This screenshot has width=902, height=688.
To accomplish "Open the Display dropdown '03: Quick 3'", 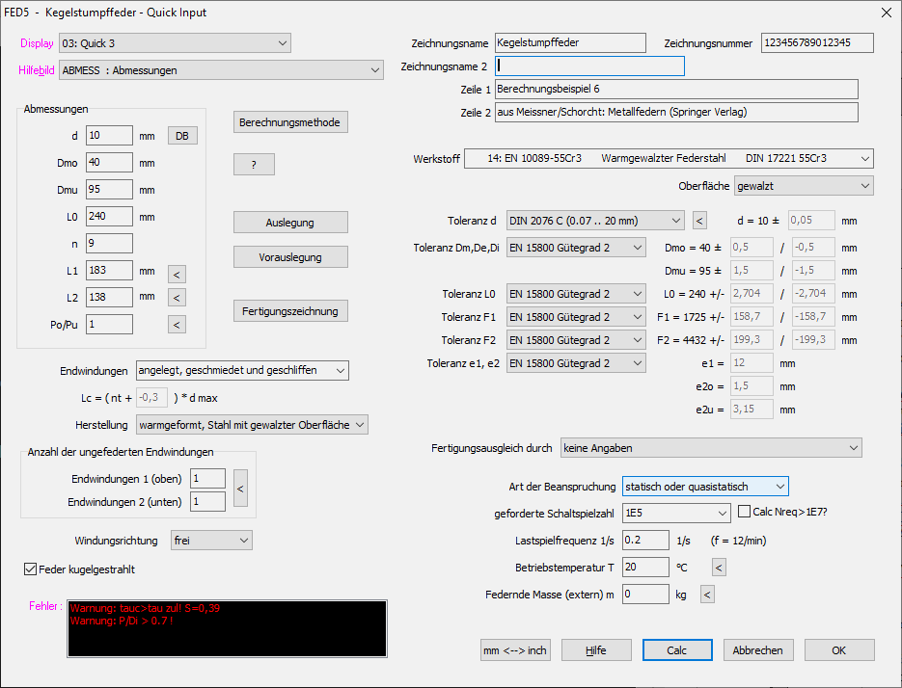I will coord(175,43).
